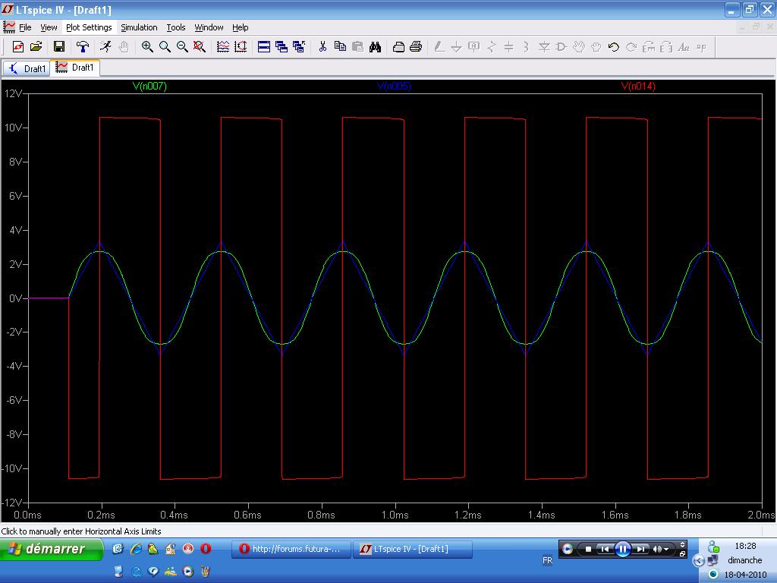Click the Autorange axes icon

(241, 47)
